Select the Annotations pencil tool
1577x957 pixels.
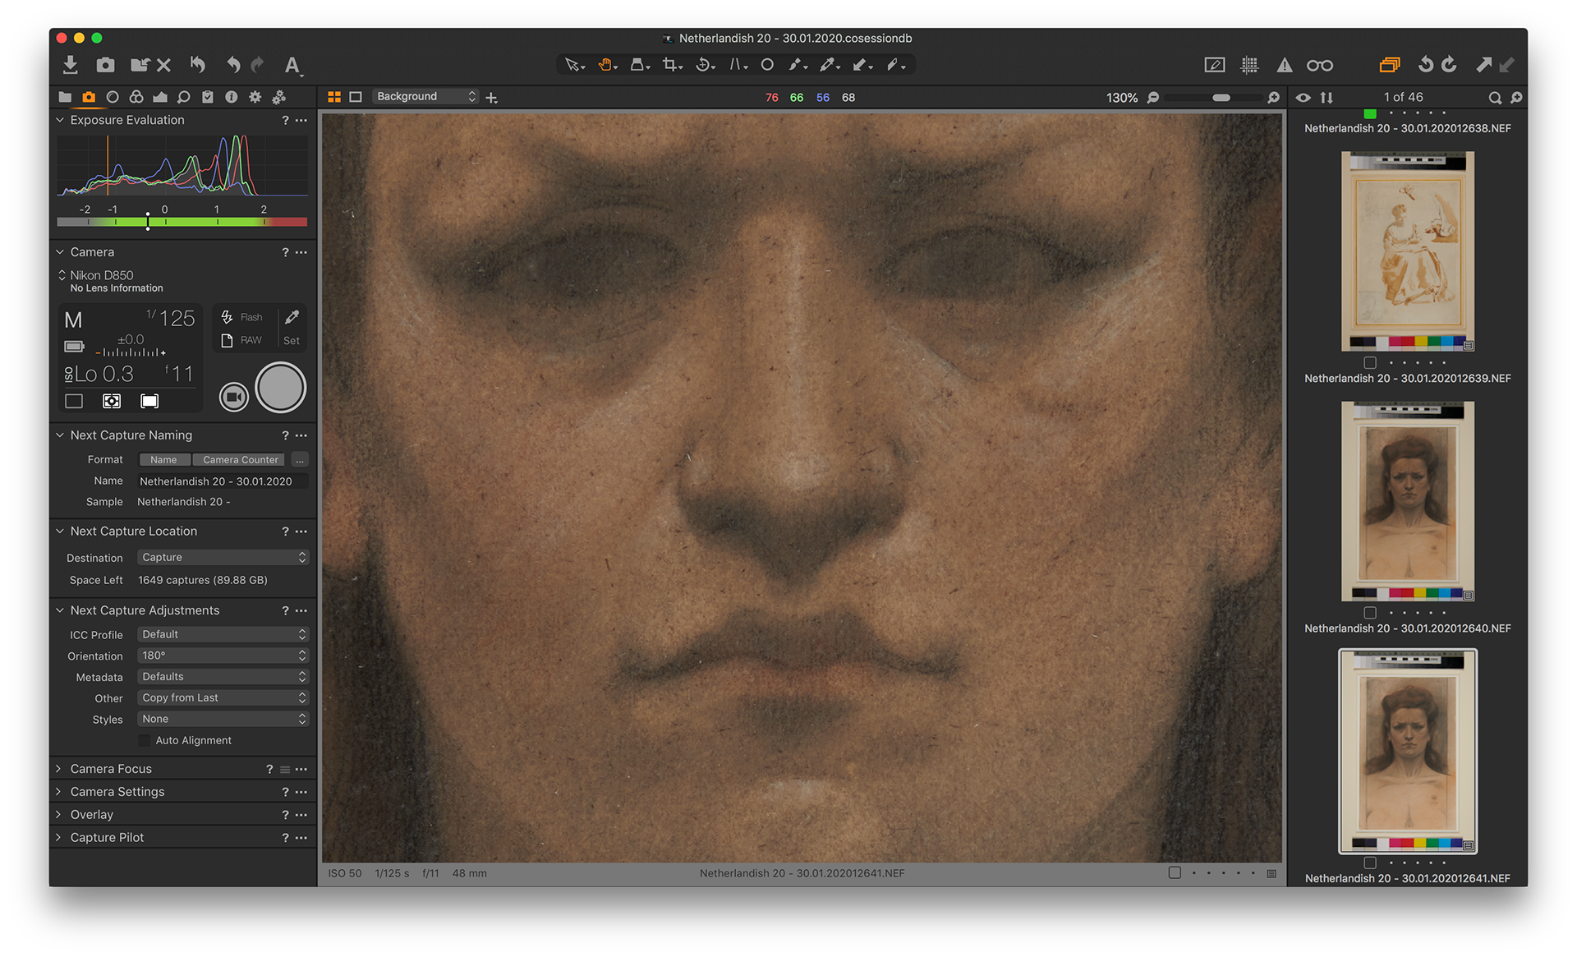894,65
